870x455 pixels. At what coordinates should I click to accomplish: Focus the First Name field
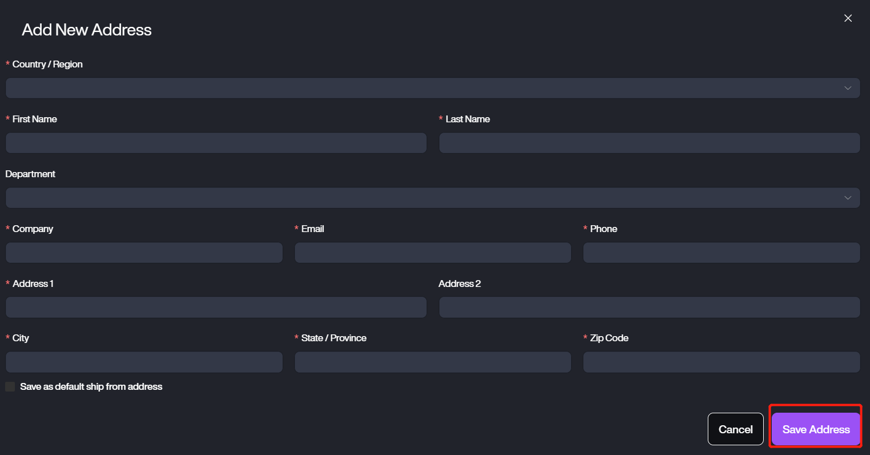216,143
